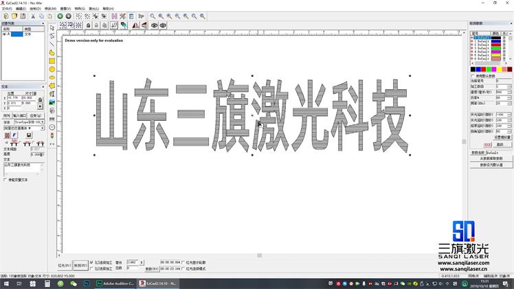
Task: Click the 阵列 array button
Action: point(7,116)
